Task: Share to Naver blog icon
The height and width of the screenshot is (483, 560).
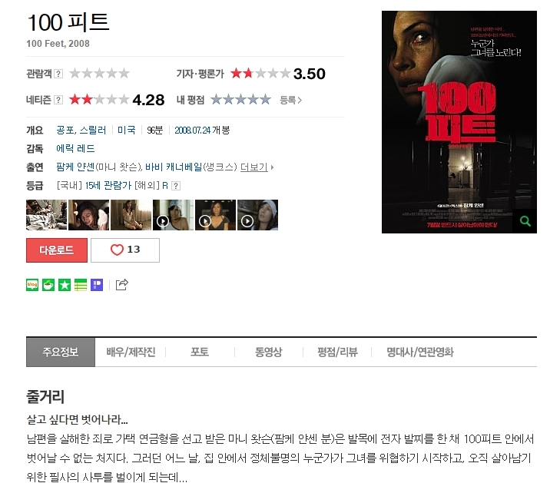Action: click(x=32, y=285)
